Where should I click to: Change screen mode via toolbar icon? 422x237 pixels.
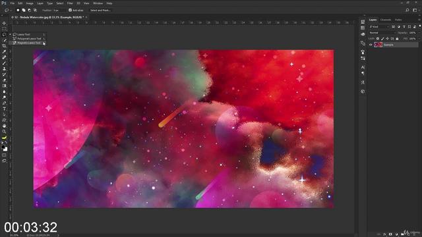click(4, 161)
